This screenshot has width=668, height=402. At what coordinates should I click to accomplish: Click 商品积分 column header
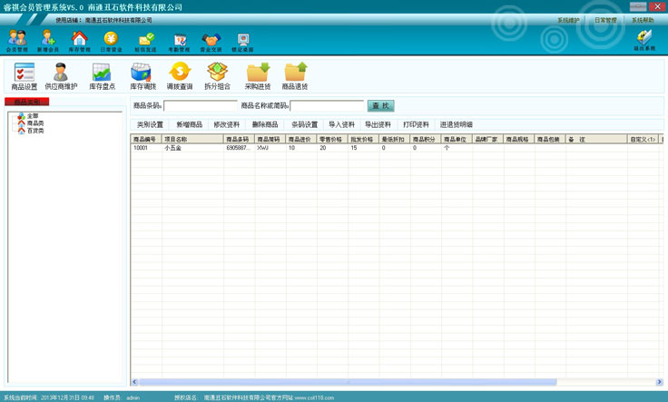coord(426,139)
